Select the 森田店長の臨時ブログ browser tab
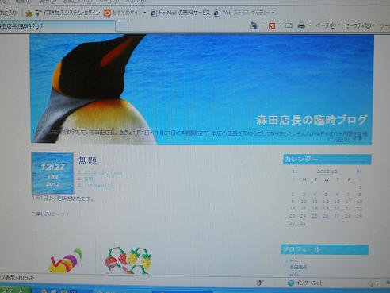390x293 pixels. pos(57,26)
